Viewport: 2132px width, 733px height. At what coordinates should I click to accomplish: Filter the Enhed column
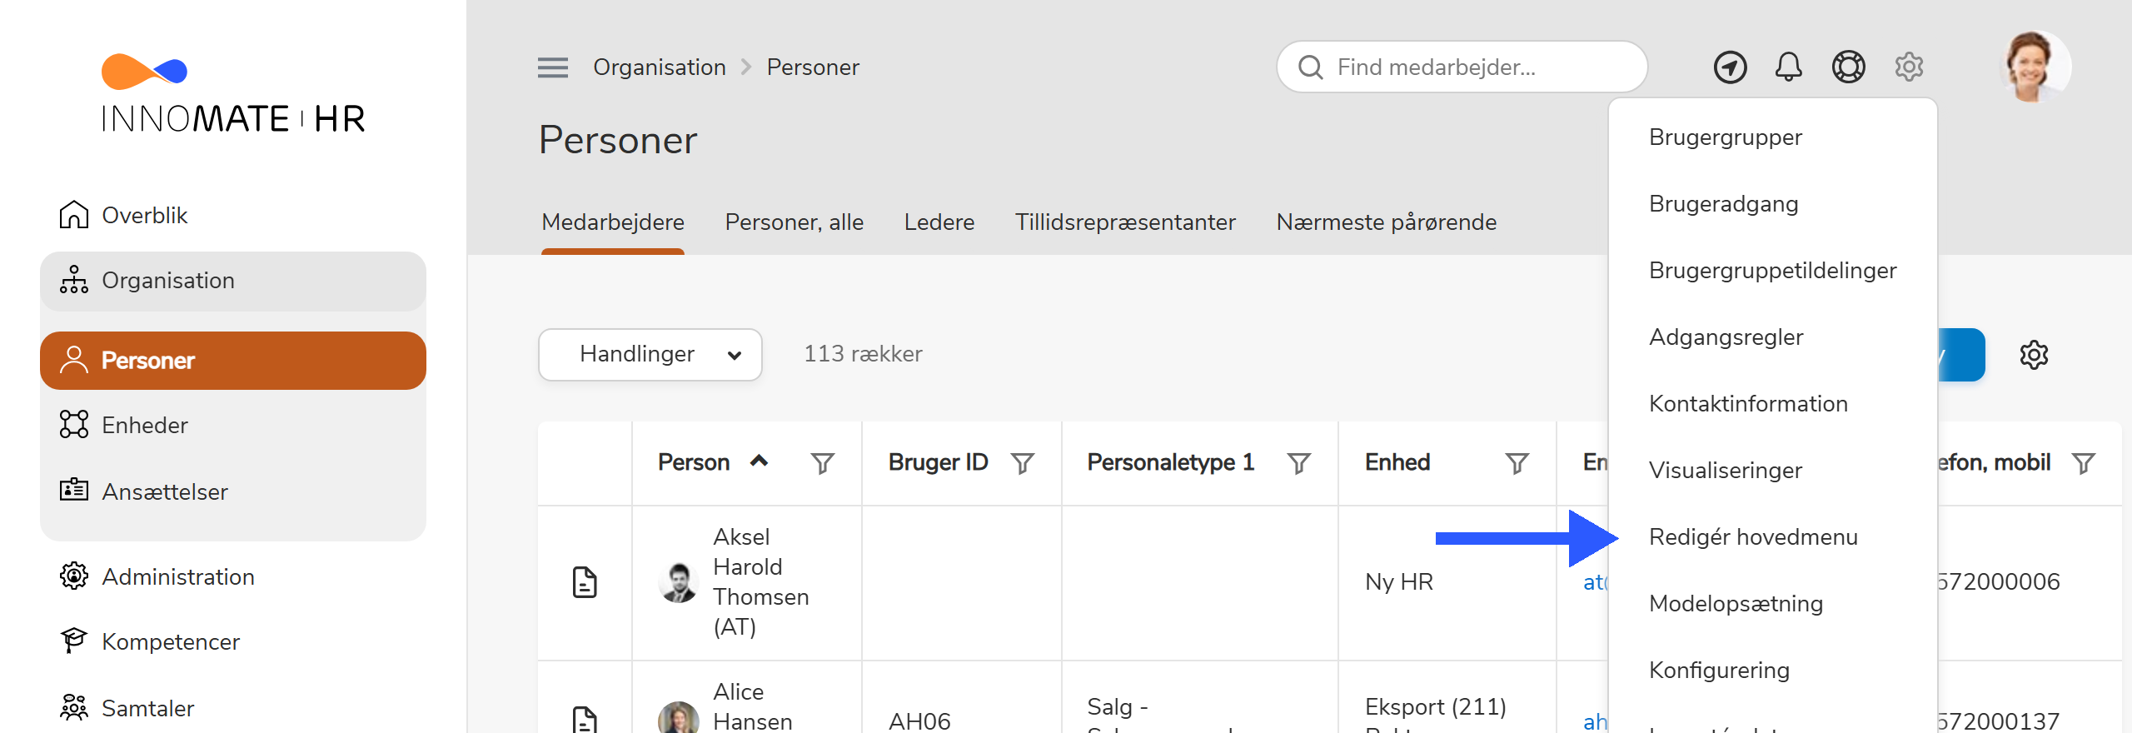[1517, 463]
